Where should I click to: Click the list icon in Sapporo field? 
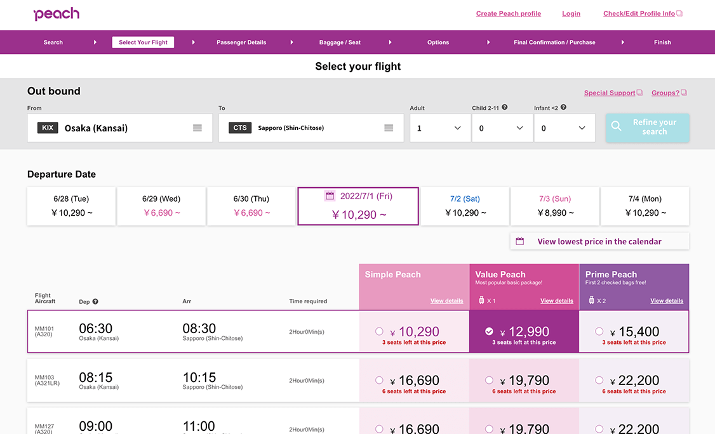[x=389, y=128]
